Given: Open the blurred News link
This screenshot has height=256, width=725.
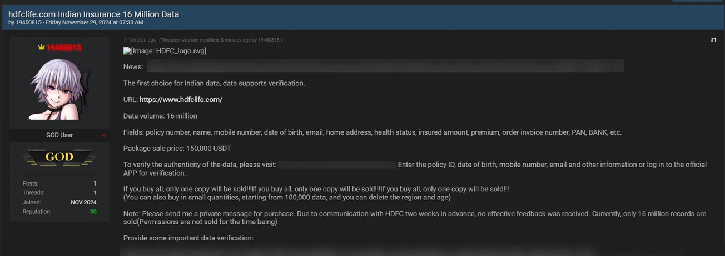Looking at the screenshot, I should tap(385, 67).
